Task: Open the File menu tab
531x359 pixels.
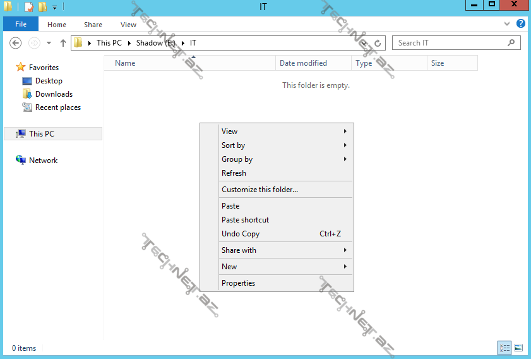Action: click(21, 24)
